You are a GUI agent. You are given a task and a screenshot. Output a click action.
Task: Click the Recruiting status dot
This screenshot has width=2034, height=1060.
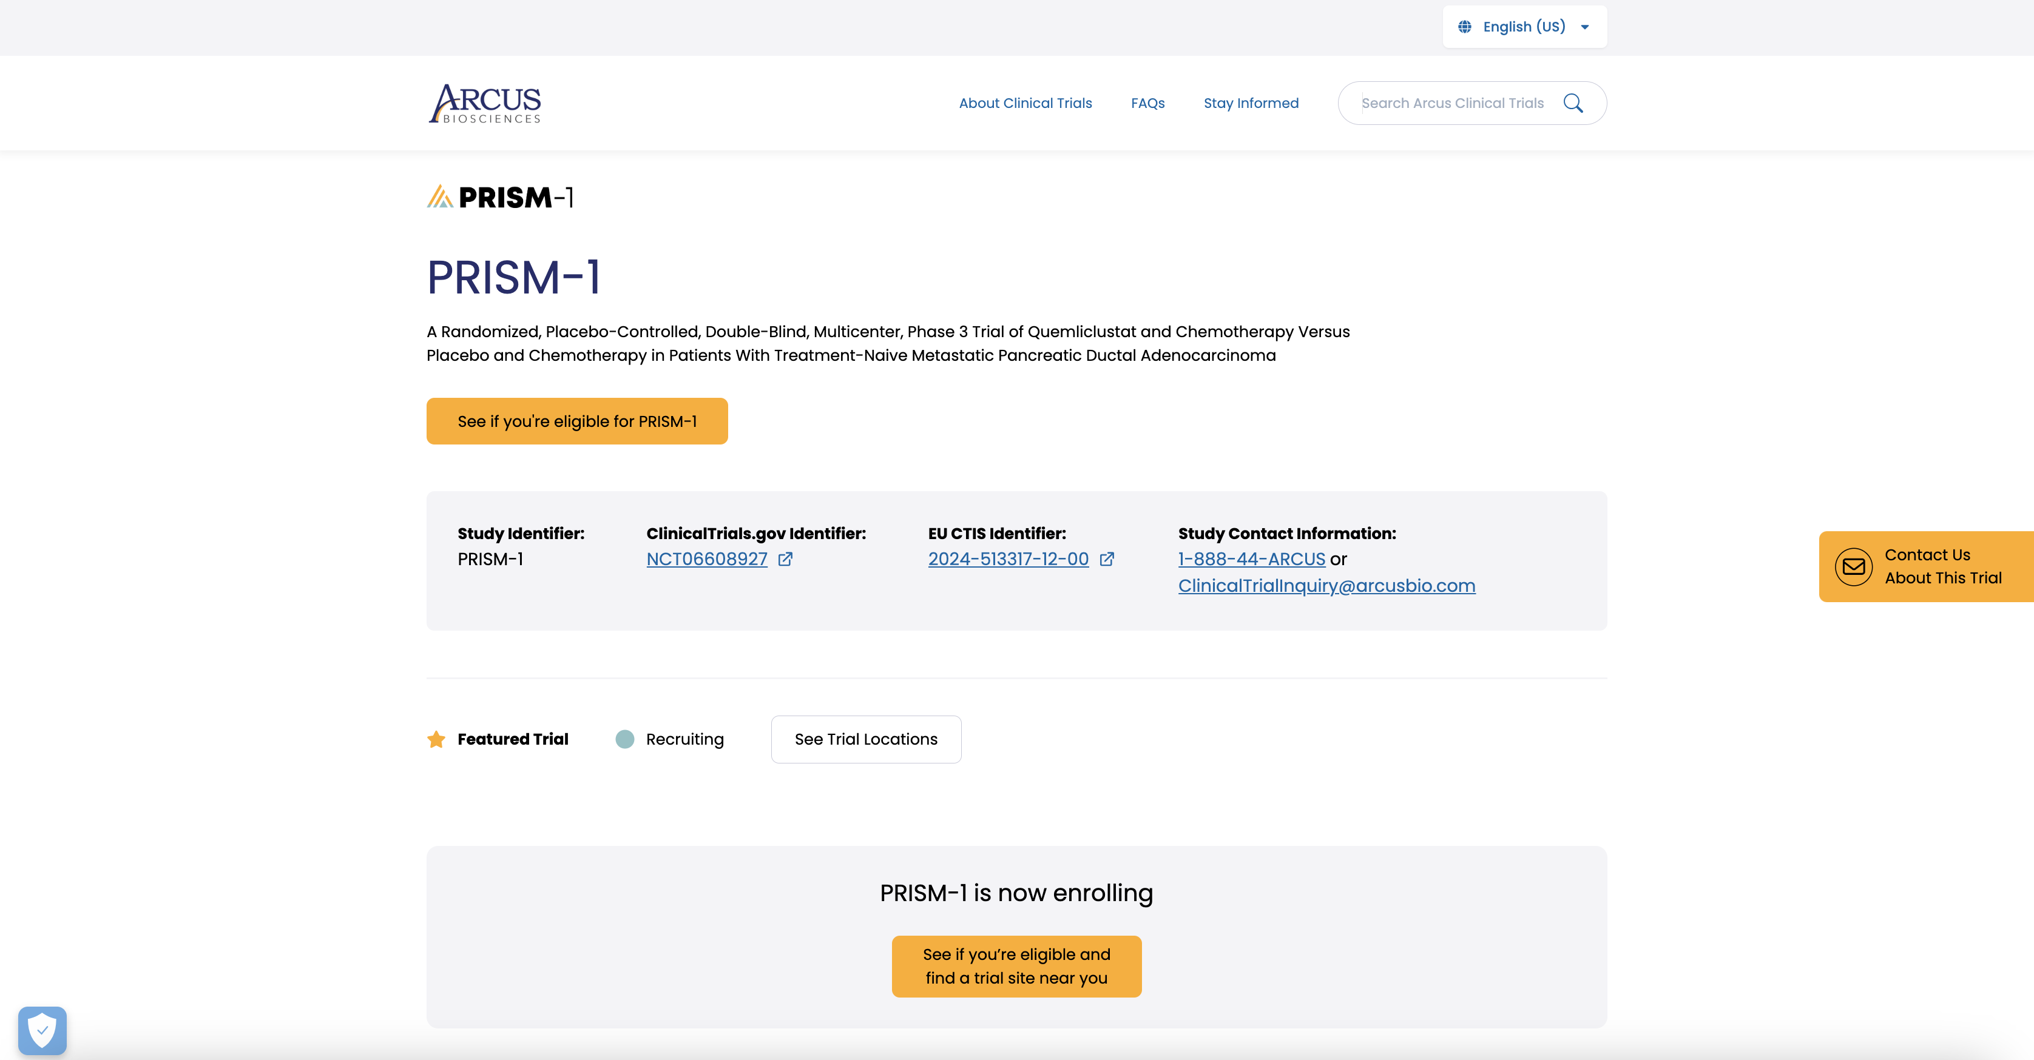624,739
